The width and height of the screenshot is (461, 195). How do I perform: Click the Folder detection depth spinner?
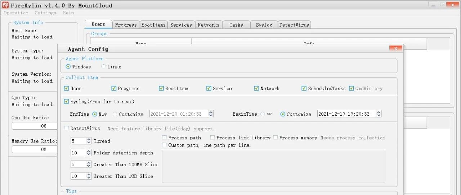pos(89,153)
